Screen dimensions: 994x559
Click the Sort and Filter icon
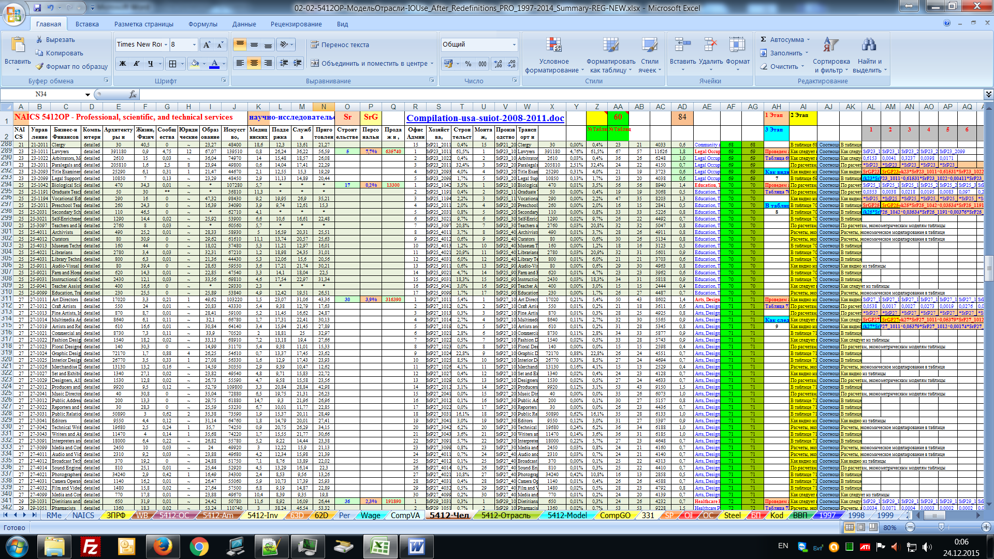(x=830, y=46)
